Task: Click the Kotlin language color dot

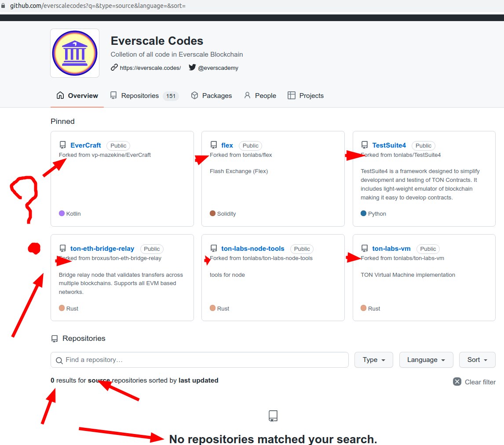Action: click(62, 213)
